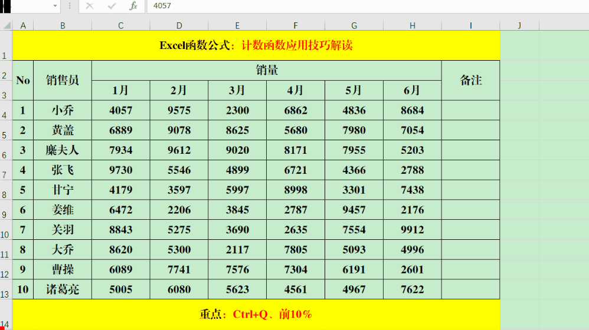
Task: Select cell with name '姜维'
Action: [x=63, y=210]
